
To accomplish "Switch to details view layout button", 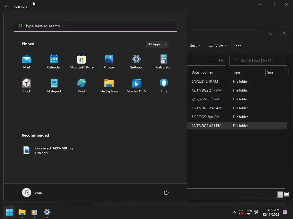I will click(280, 194).
